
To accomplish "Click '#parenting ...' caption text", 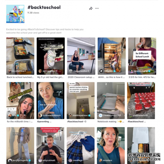I will click(44, 122).
